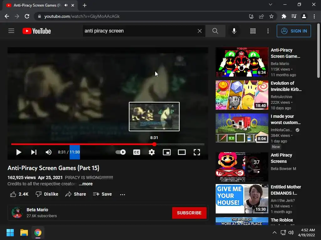321x240 pixels.
Task: Go to the YouTube home logo
Action: pyautogui.click(x=37, y=31)
